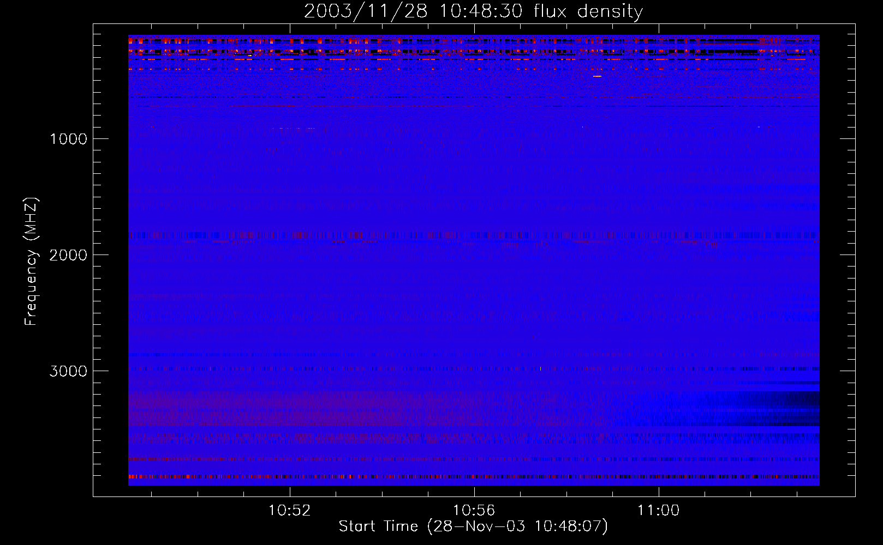Click the 'Start Time (28-Nov-03 10:48:07)' label

(473, 526)
